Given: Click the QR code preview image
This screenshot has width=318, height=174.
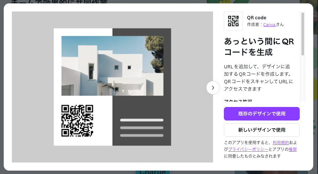Looking at the screenshot, I should pyautogui.click(x=77, y=121).
